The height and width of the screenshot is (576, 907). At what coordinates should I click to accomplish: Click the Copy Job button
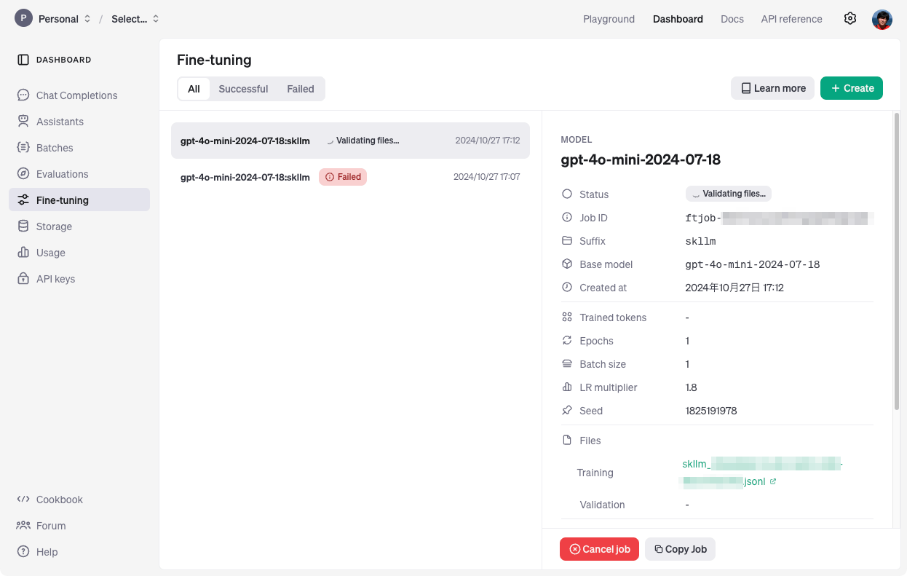click(x=680, y=549)
